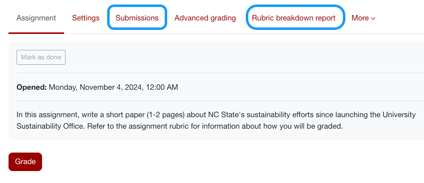Click the red Grade button

[x=25, y=162]
